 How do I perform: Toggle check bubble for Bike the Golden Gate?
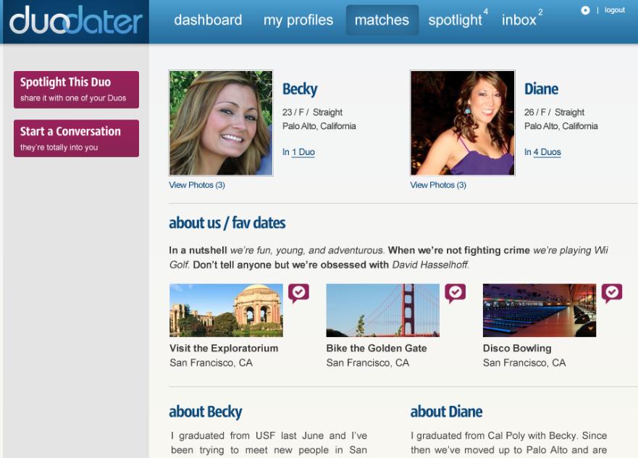tap(455, 293)
